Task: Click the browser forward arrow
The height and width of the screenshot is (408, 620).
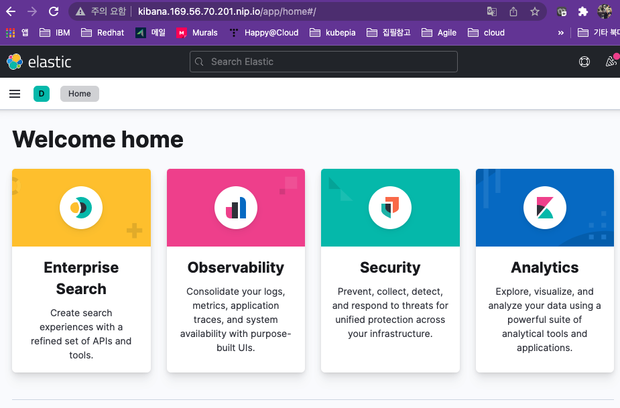Action: pos(32,11)
